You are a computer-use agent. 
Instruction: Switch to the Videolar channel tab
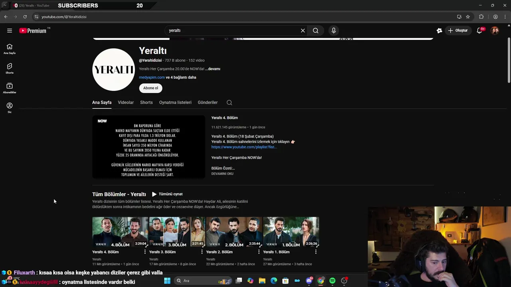click(126, 102)
